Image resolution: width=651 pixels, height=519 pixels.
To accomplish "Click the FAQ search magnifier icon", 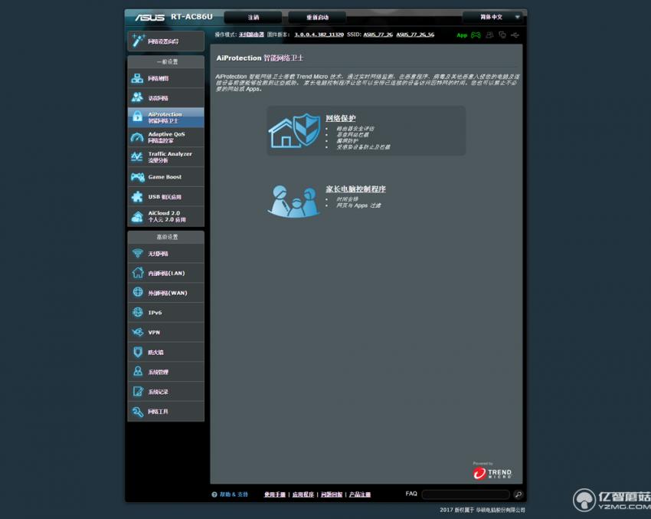I will (518, 494).
